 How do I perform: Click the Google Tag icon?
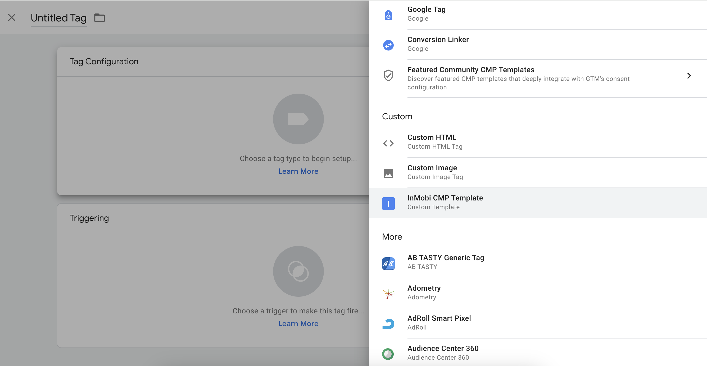click(x=388, y=15)
